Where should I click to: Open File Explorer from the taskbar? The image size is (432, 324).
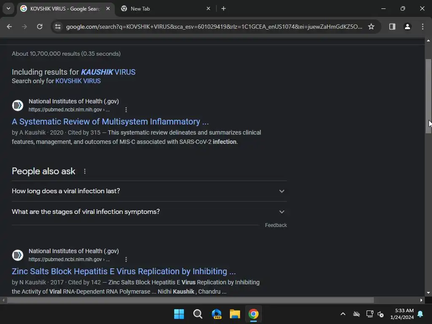pos(235,314)
